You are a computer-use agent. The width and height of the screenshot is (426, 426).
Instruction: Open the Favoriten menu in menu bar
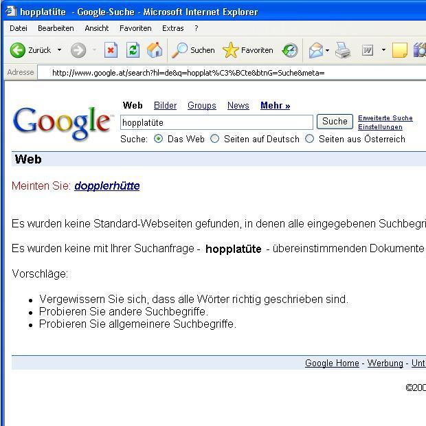[135, 28]
